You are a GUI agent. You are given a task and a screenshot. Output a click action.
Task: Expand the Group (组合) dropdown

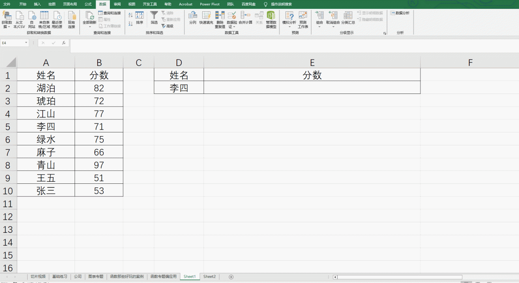pos(320,27)
